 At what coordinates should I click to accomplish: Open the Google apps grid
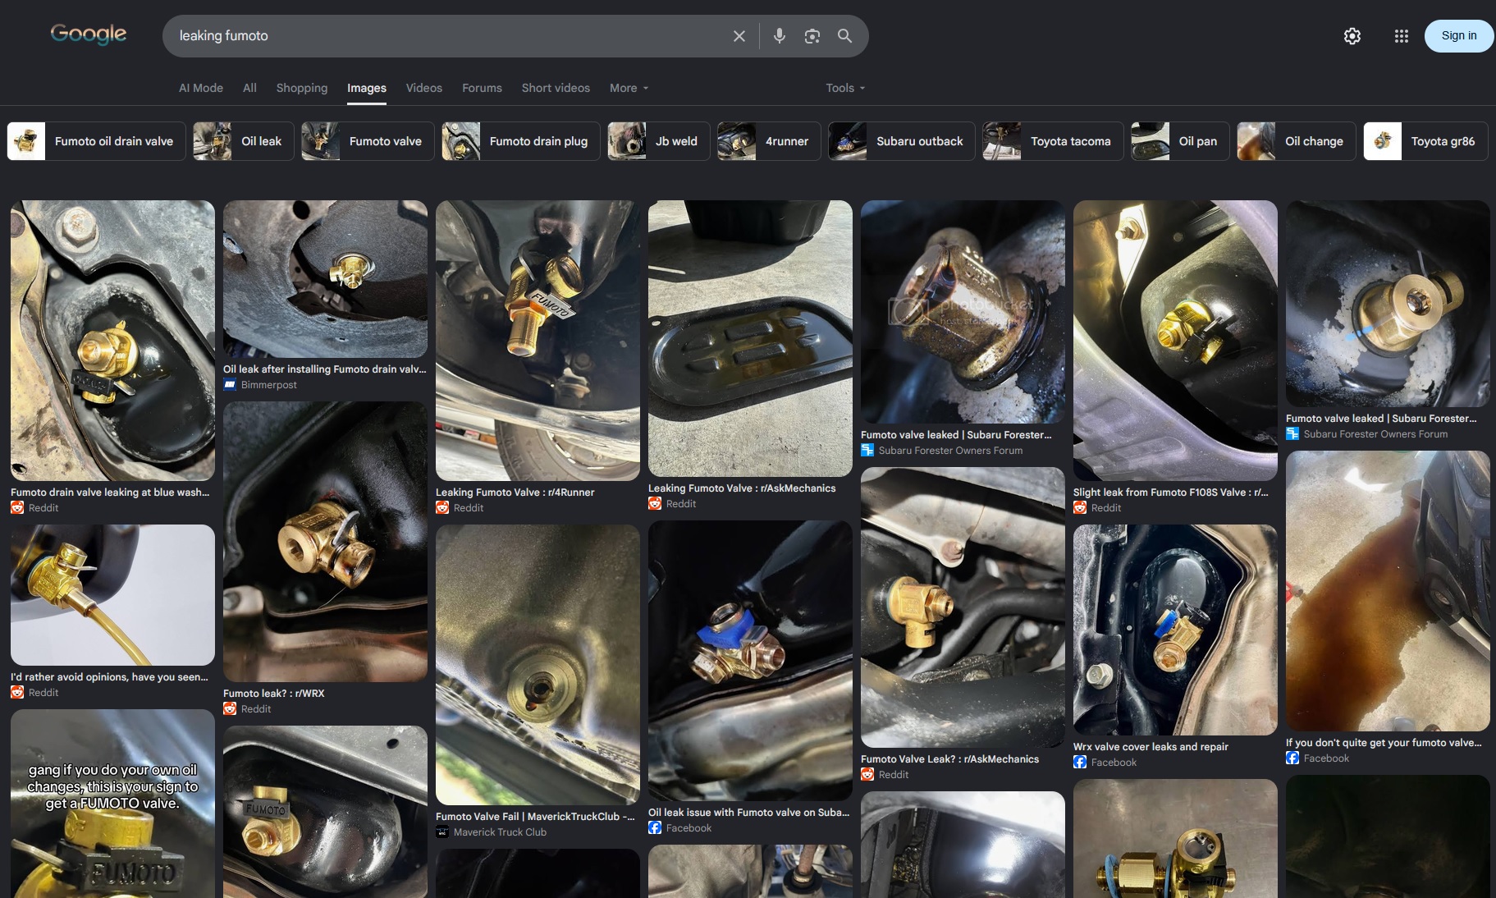(x=1402, y=36)
